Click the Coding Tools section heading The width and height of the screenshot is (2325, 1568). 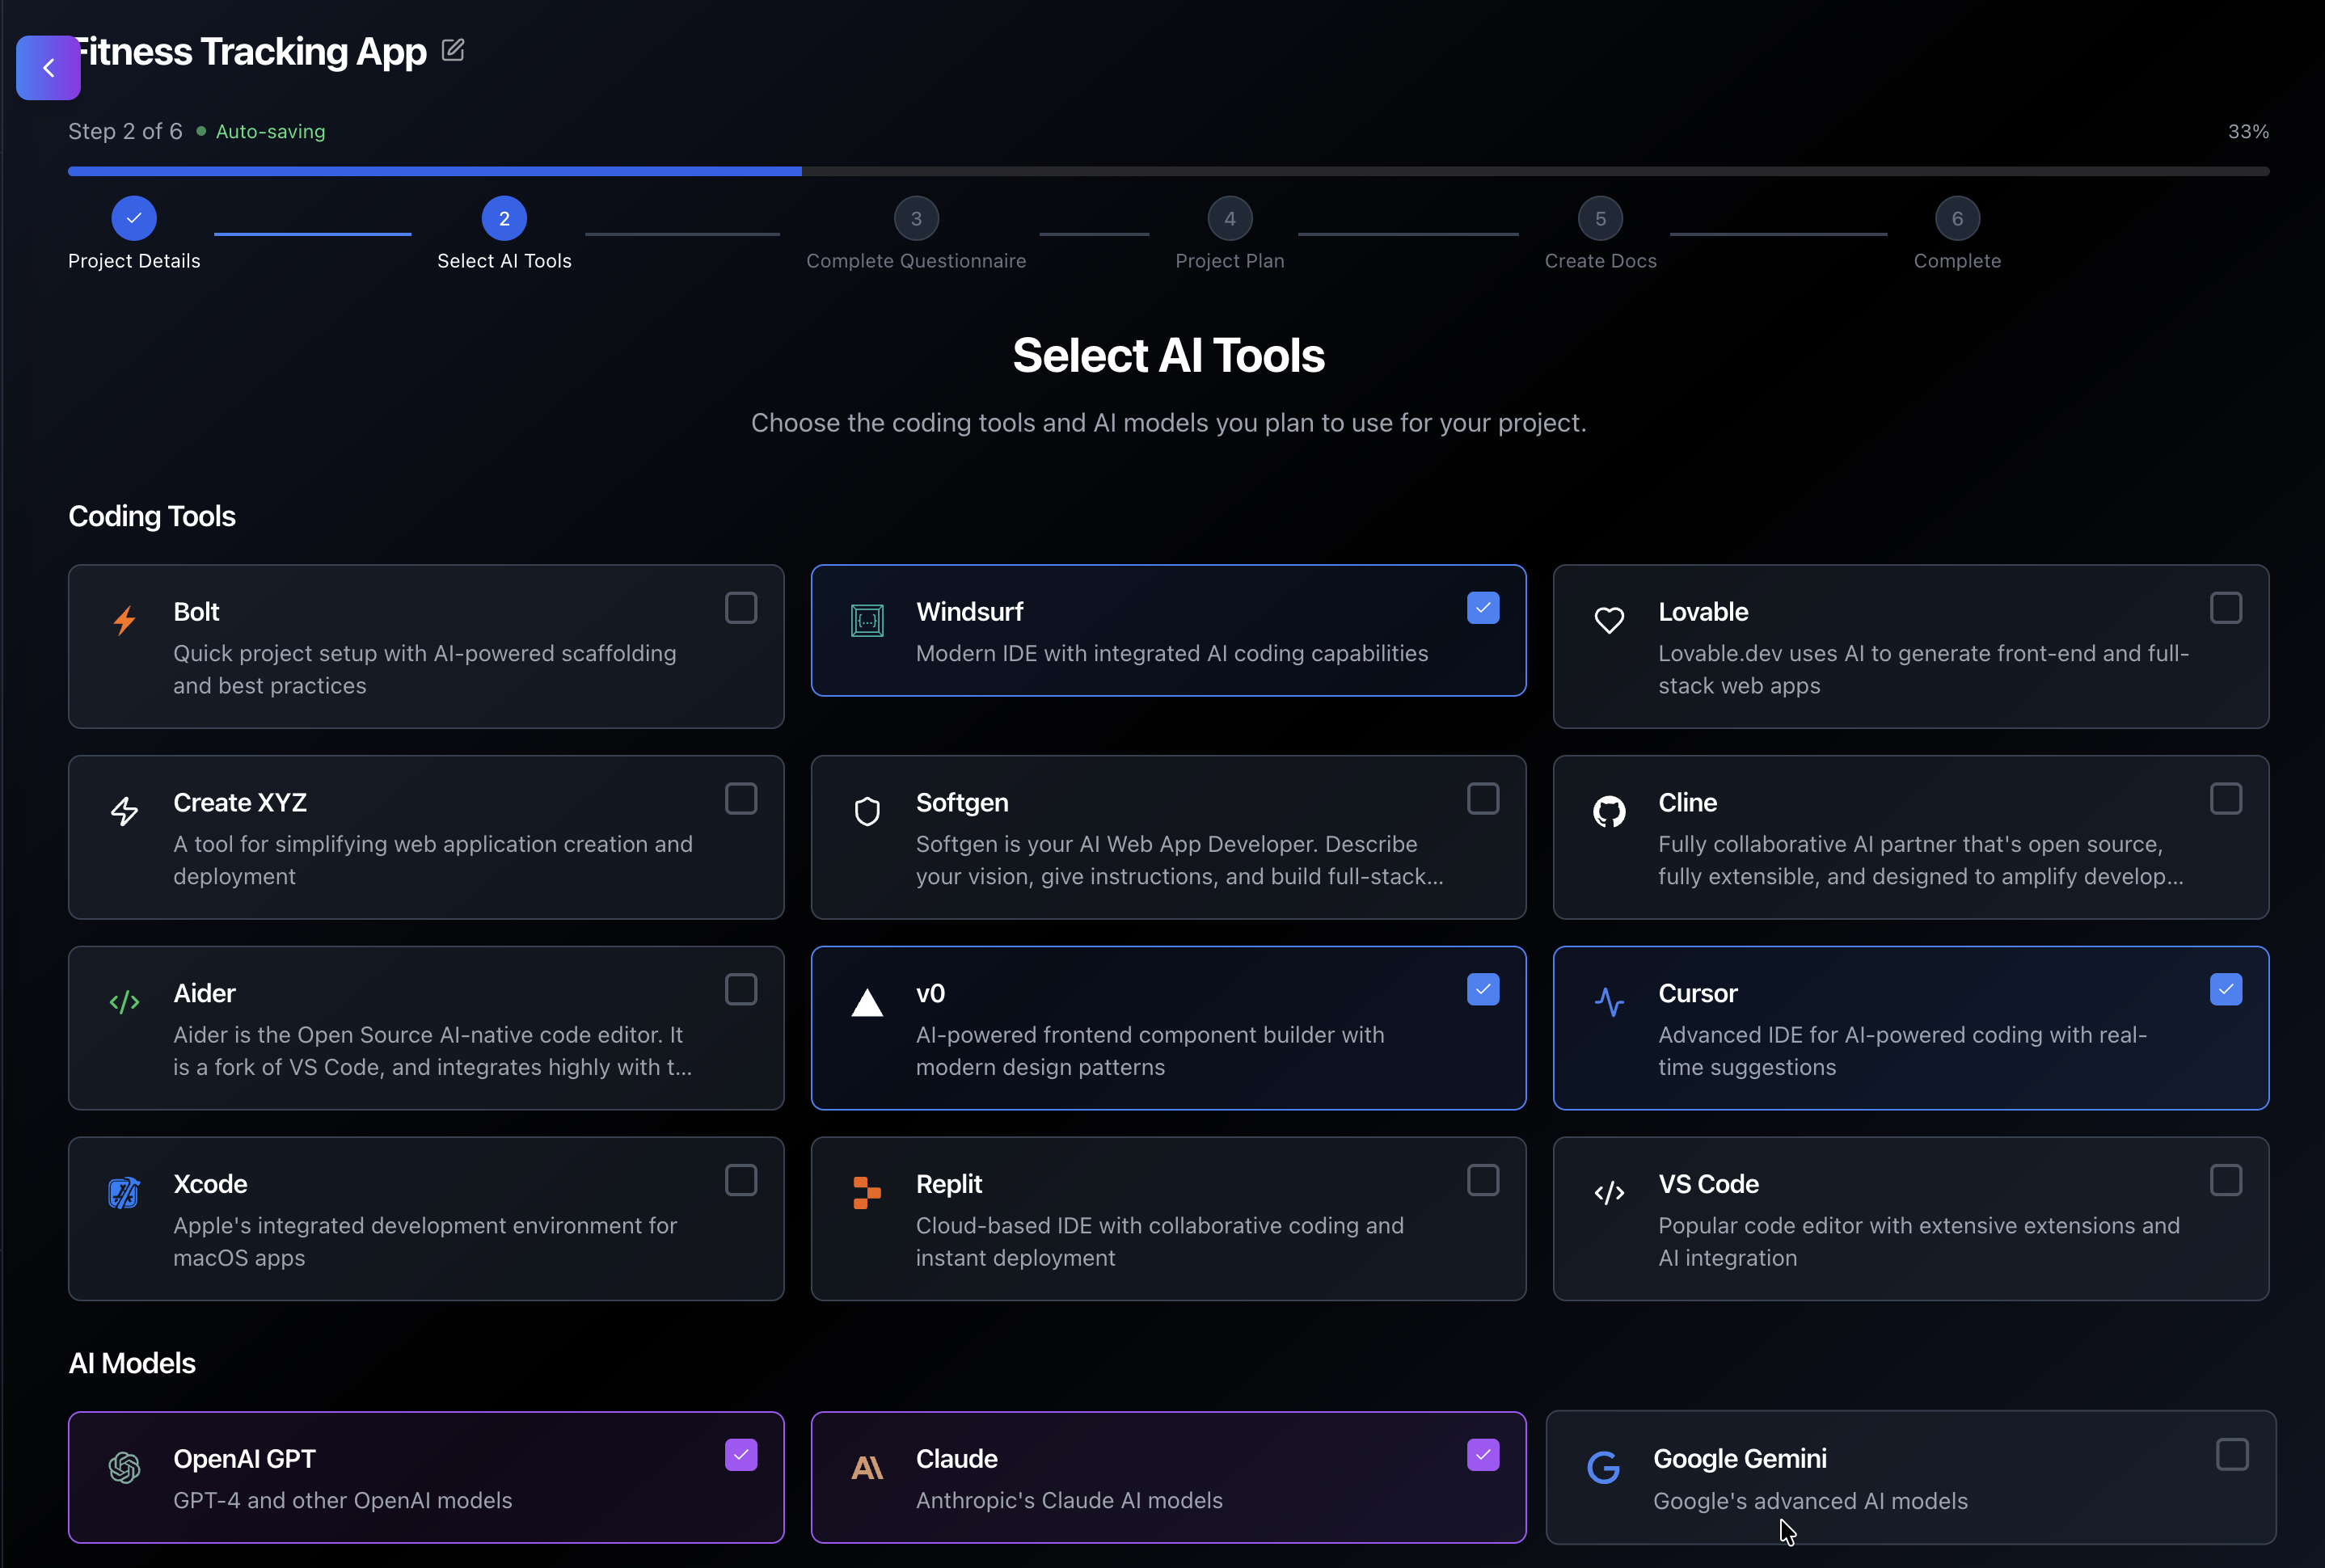tap(152, 516)
